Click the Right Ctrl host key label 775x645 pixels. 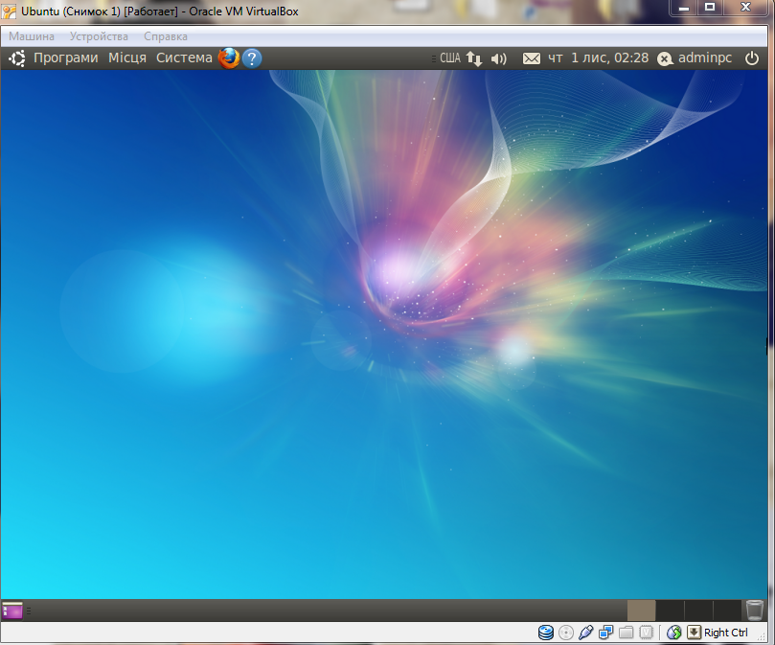[x=725, y=633]
